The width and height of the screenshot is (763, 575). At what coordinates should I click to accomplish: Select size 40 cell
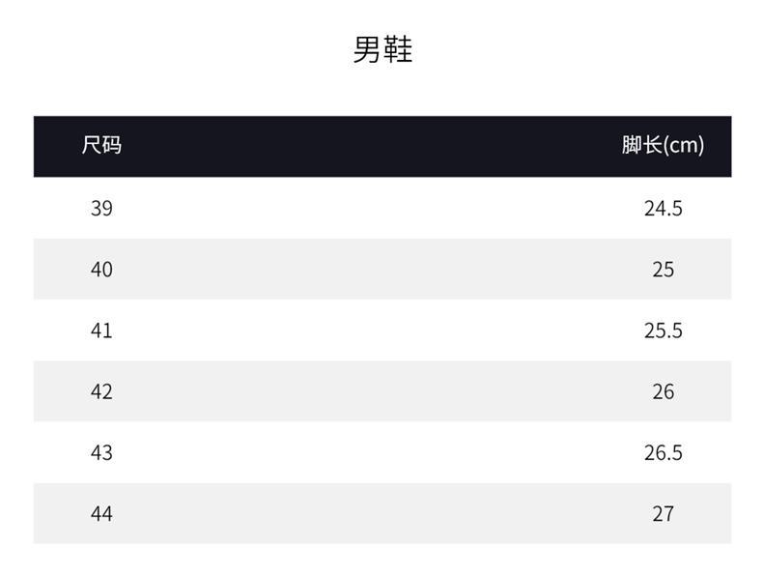point(101,269)
